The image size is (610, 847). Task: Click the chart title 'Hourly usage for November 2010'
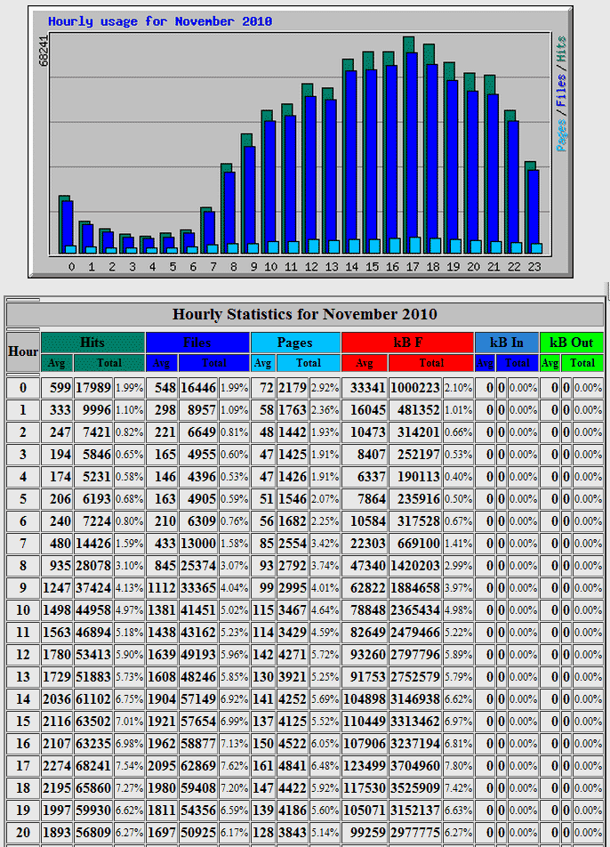160,21
